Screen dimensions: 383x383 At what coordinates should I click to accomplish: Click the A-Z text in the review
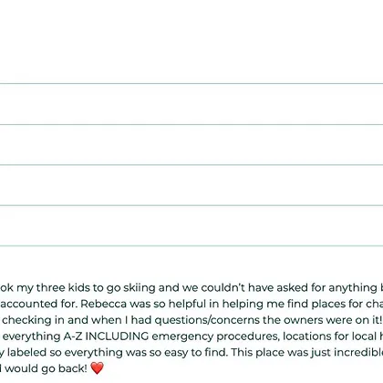click(x=73, y=336)
